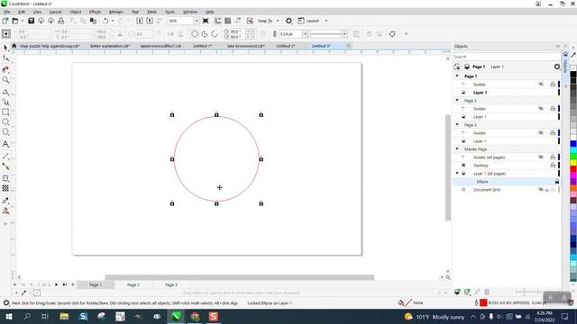Open the Launch dropdown arrow
The image size is (577, 324).
coord(326,21)
